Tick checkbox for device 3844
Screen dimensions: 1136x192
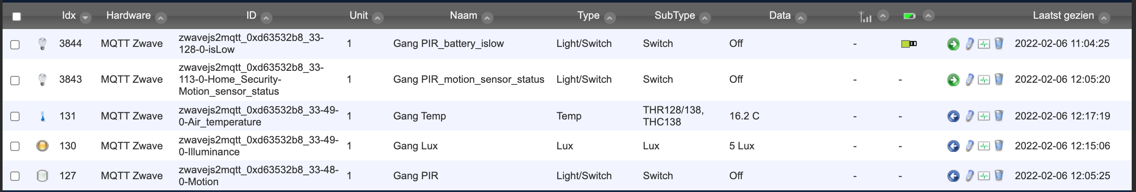(x=15, y=44)
